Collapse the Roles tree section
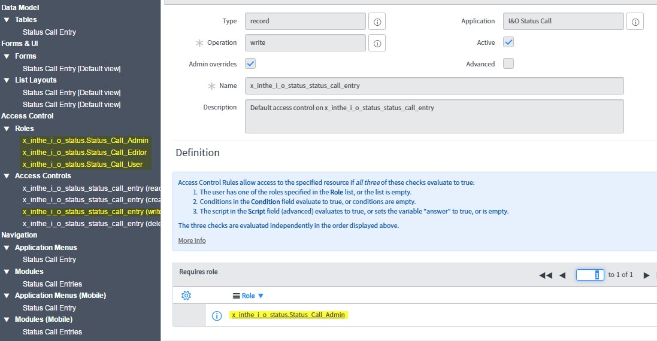Screen dimensions: 657x341 click(6, 129)
